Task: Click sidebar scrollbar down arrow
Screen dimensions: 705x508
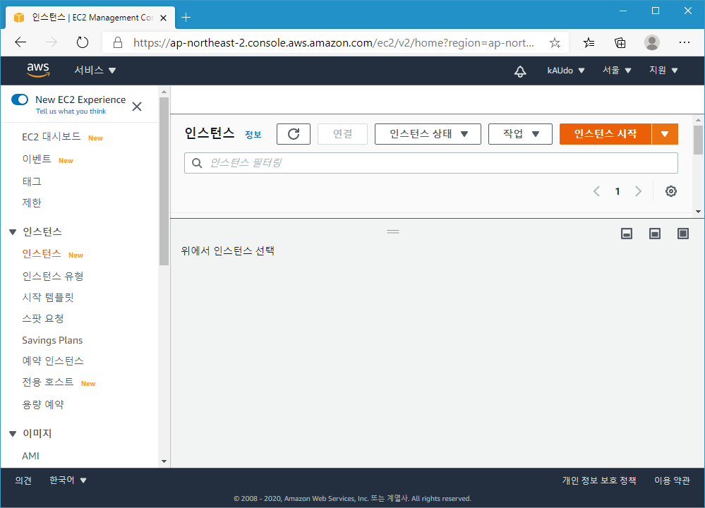Action: pyautogui.click(x=164, y=461)
